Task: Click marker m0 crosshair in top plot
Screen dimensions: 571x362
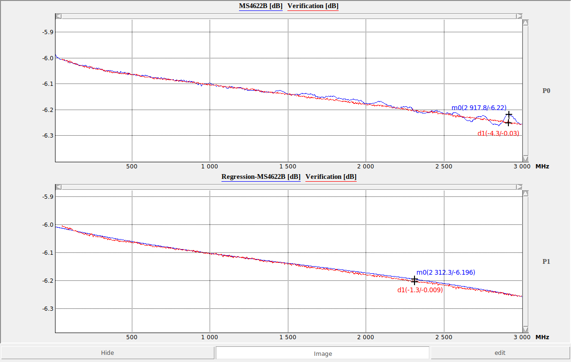Action: click(x=509, y=114)
